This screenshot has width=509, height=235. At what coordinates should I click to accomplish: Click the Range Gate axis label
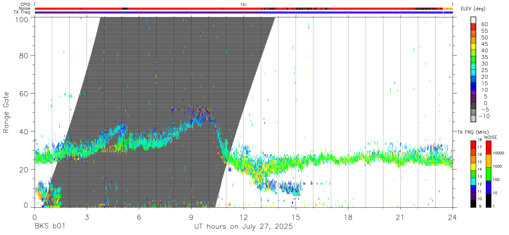6,113
